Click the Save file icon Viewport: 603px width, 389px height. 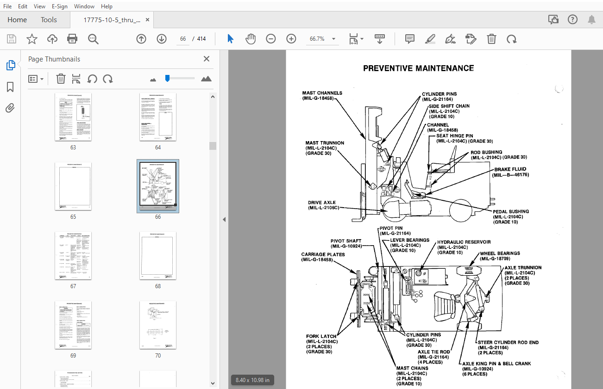click(12, 39)
